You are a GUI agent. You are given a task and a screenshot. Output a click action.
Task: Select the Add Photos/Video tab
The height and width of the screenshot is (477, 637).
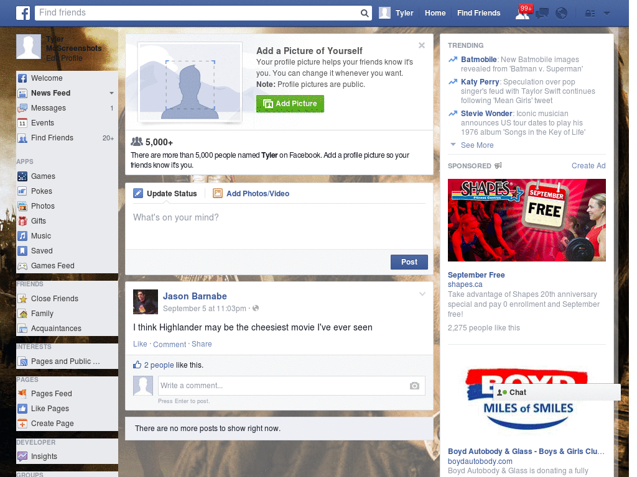(251, 194)
